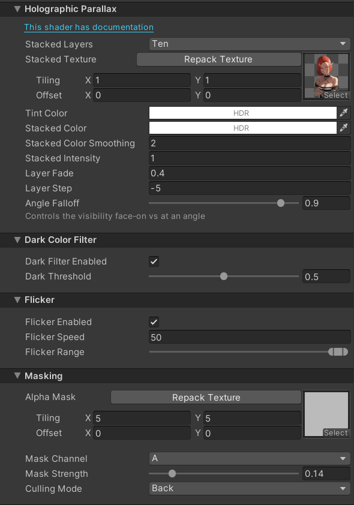The width and height of the screenshot is (354, 505).
Task: Collapse the Holographic Parallax section
Action: click(16, 9)
